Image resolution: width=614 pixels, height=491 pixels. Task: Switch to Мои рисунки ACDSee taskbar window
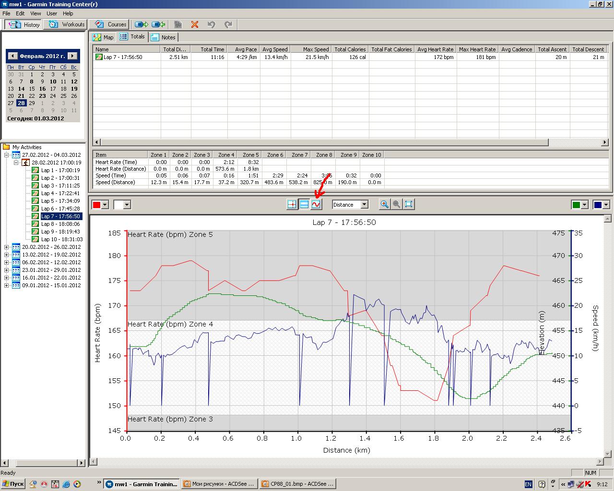(220, 484)
